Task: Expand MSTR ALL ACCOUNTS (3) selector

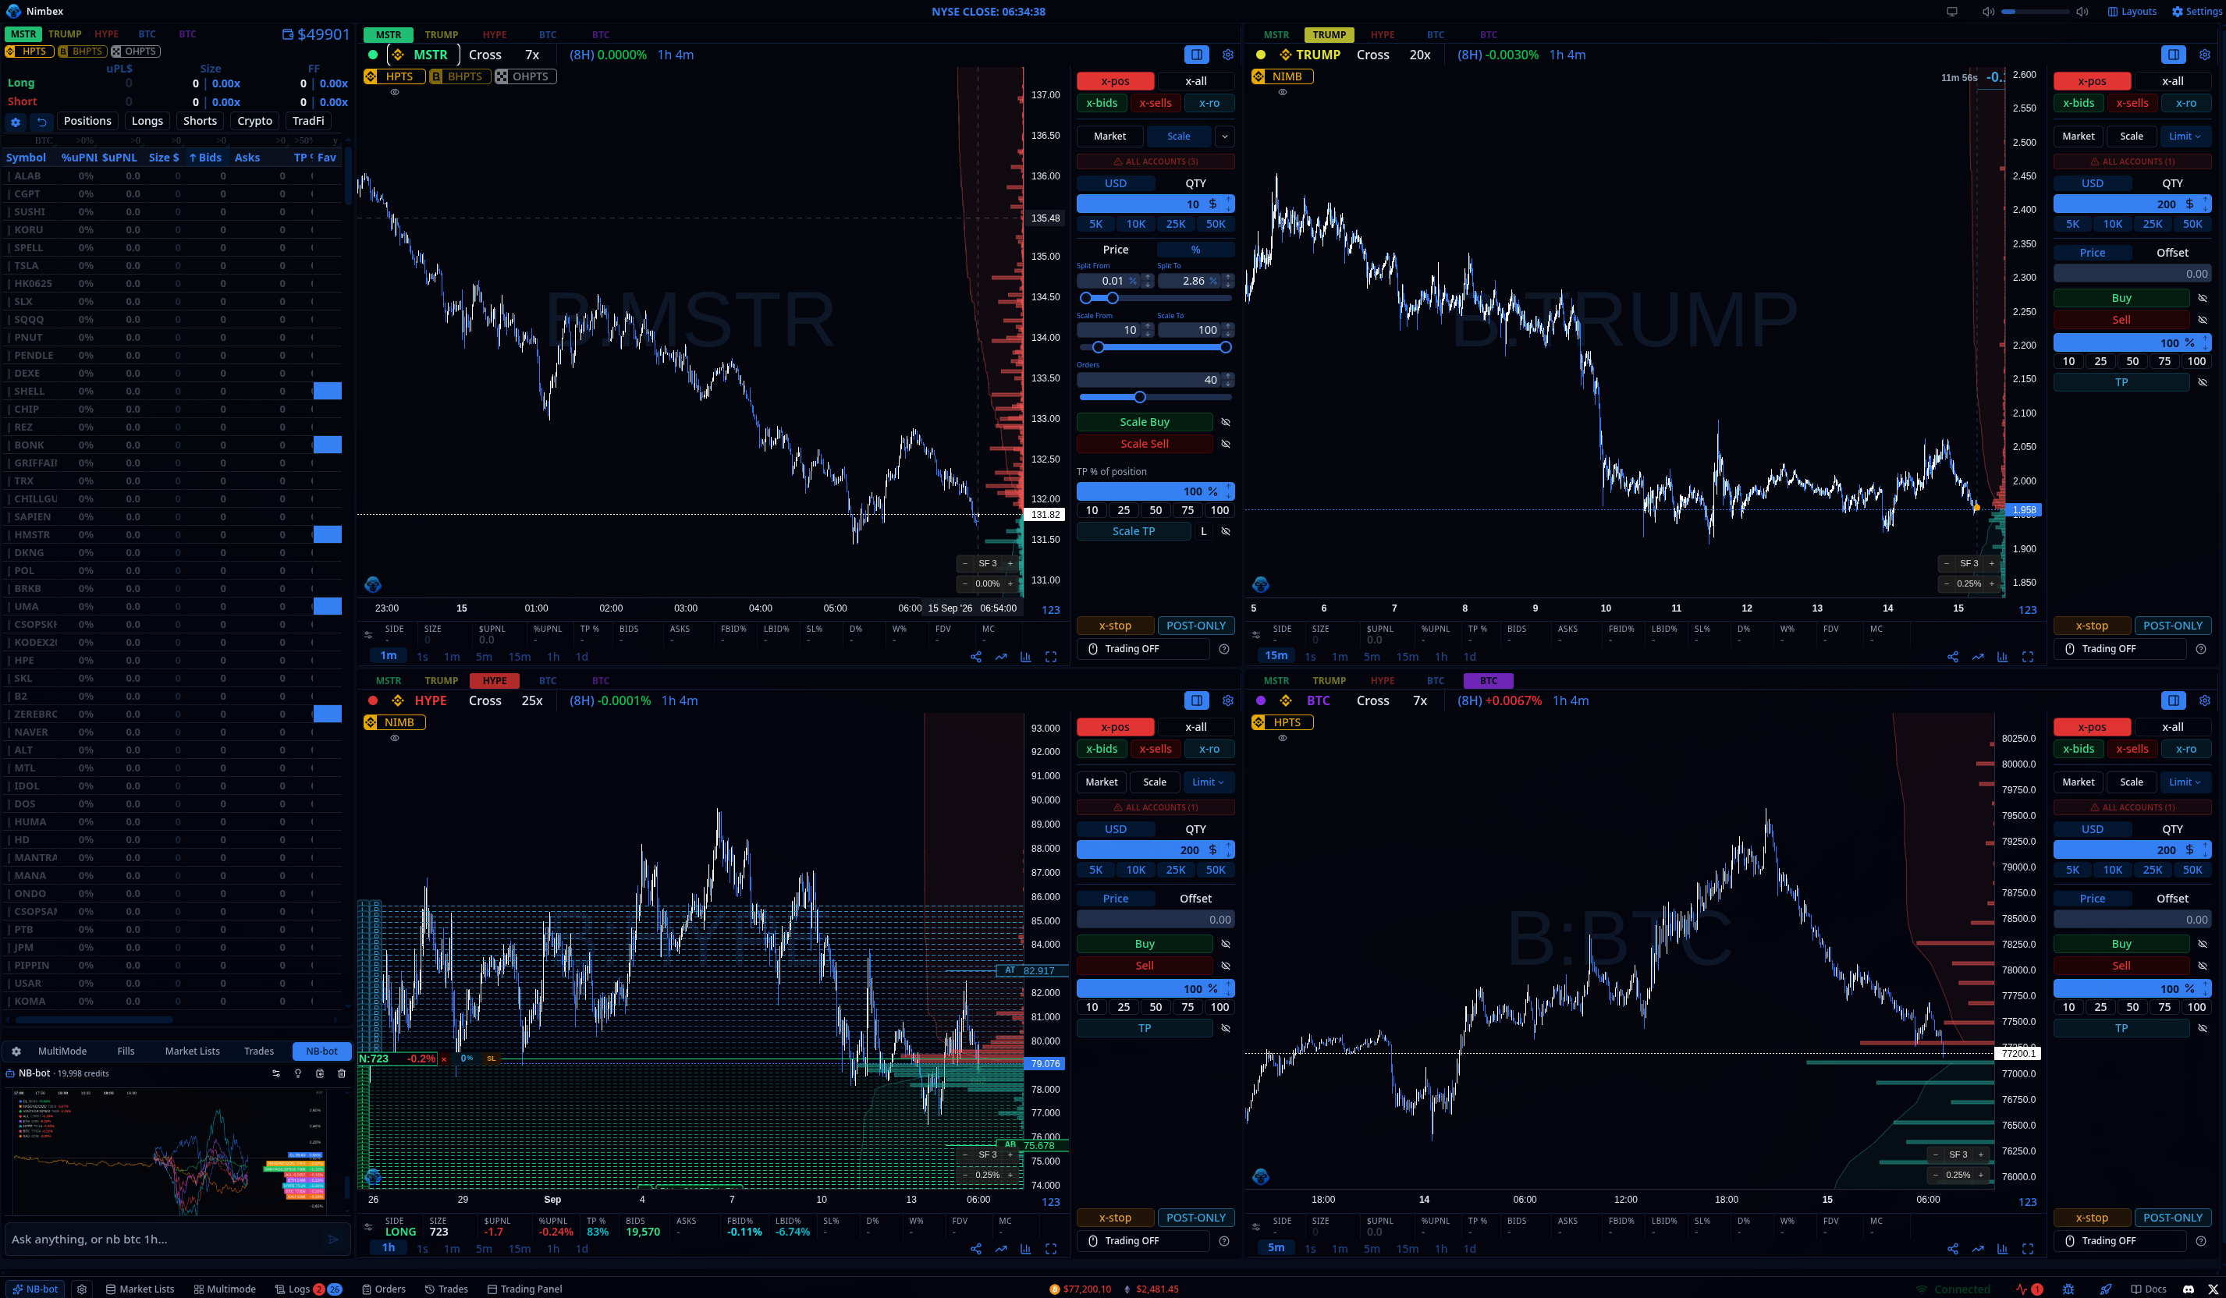Action: pos(1156,161)
